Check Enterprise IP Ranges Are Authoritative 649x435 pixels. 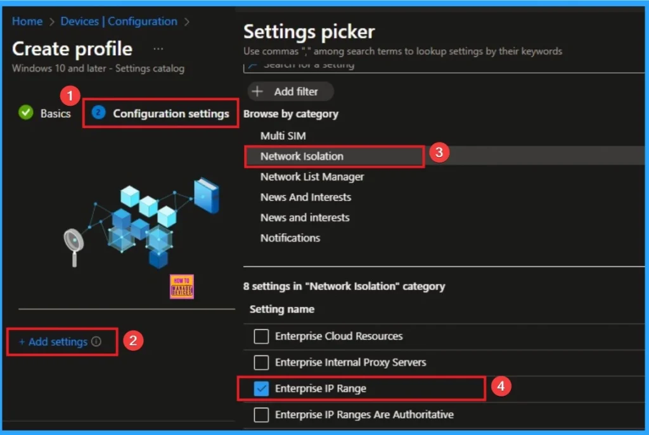click(x=261, y=414)
